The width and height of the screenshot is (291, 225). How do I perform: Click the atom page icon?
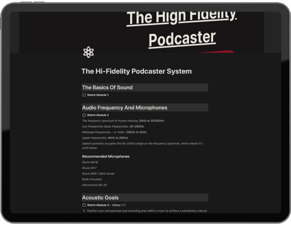tap(88, 52)
